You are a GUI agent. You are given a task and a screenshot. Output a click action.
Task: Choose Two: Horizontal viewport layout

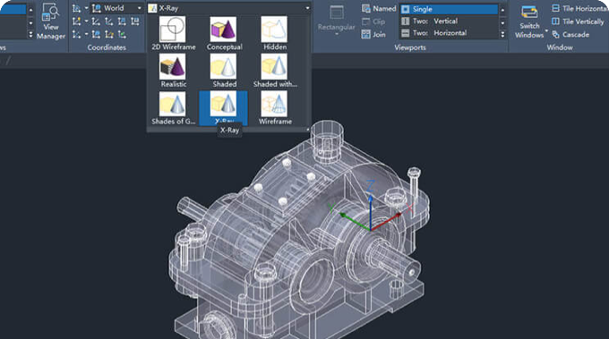449,33
